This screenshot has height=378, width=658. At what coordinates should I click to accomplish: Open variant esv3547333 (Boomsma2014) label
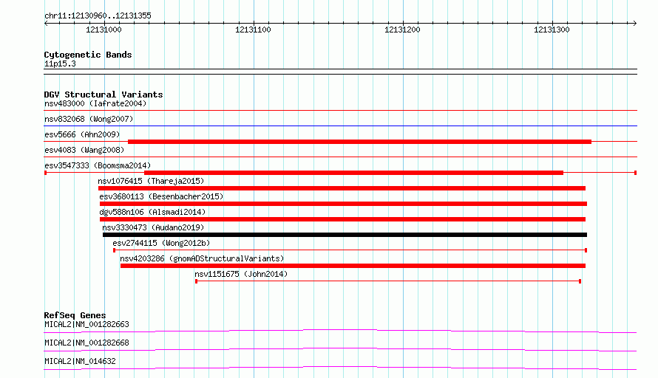point(98,165)
